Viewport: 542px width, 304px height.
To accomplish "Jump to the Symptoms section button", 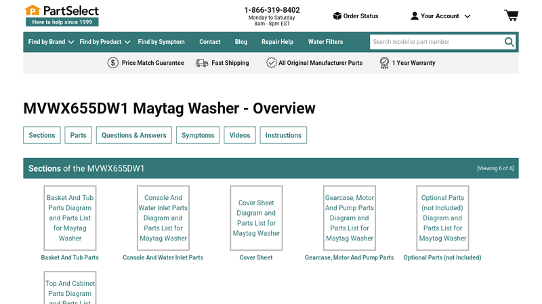I will [198, 135].
